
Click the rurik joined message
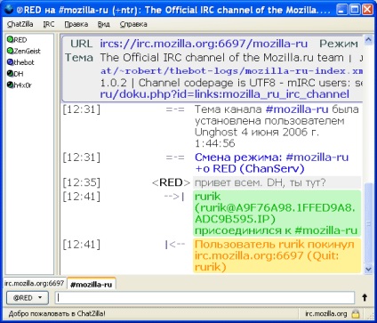pos(277,214)
